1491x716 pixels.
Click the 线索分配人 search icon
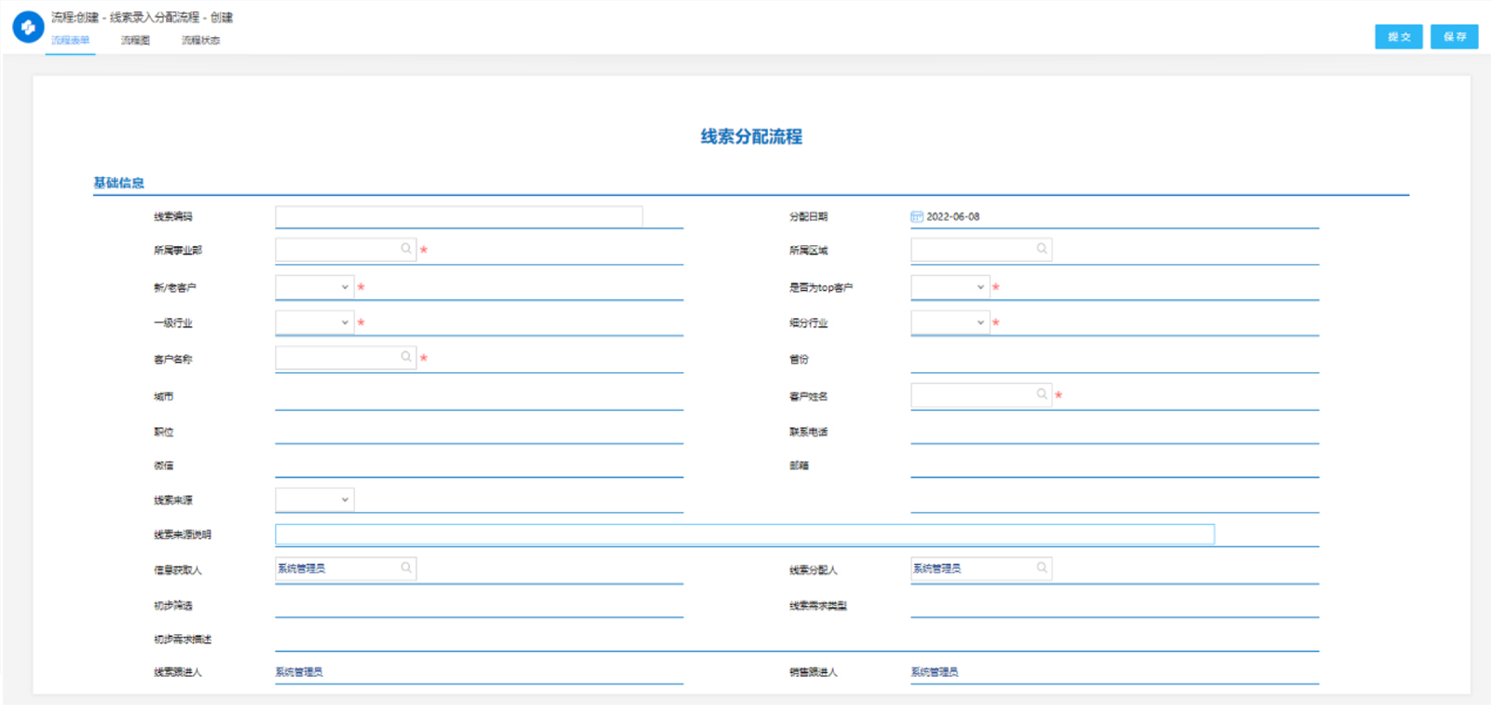tap(1042, 568)
